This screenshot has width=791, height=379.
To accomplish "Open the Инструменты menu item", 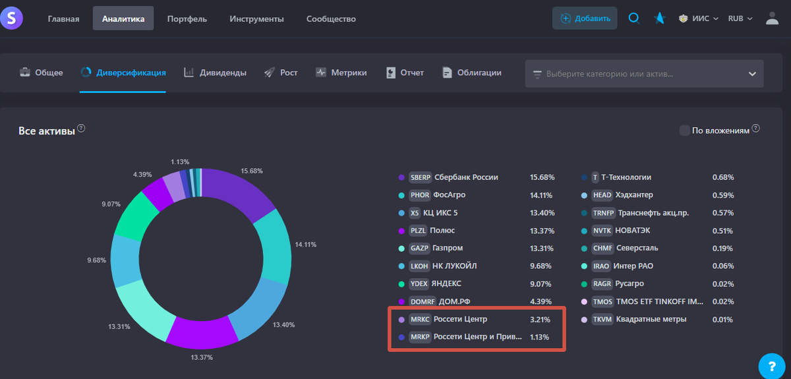I will [x=257, y=18].
